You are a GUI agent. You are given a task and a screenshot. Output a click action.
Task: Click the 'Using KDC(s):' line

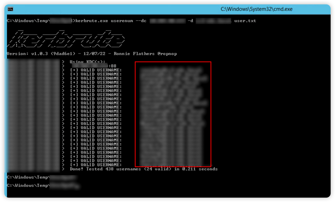pos(87,61)
